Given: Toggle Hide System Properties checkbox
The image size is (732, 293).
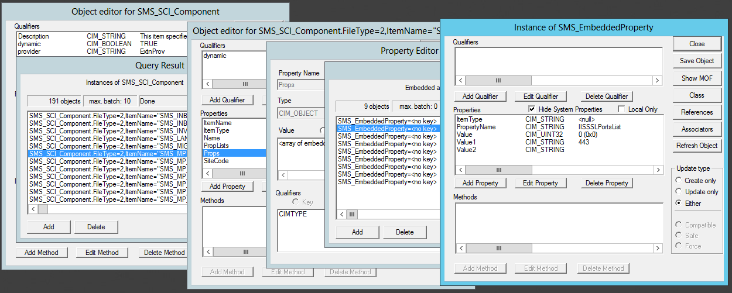Looking at the screenshot, I should 531,109.
